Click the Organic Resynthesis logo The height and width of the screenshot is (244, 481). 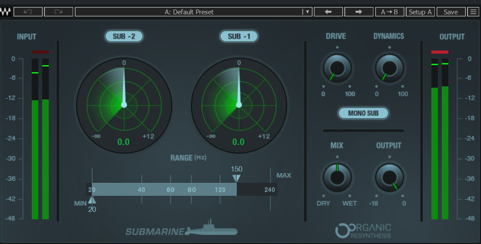[x=363, y=231]
